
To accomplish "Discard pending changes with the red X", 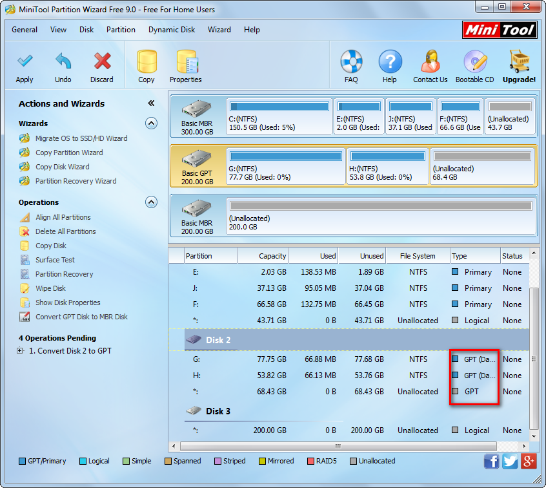I will click(x=102, y=63).
